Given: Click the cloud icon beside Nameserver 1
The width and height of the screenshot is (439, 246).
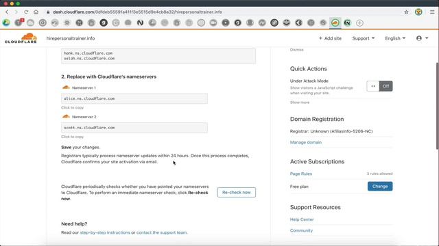Looking at the screenshot, I should (x=66, y=87).
